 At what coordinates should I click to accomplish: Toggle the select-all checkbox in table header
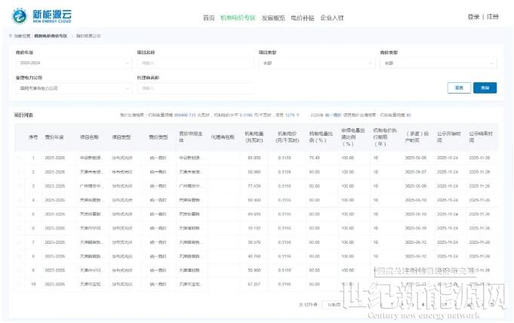click(x=20, y=137)
